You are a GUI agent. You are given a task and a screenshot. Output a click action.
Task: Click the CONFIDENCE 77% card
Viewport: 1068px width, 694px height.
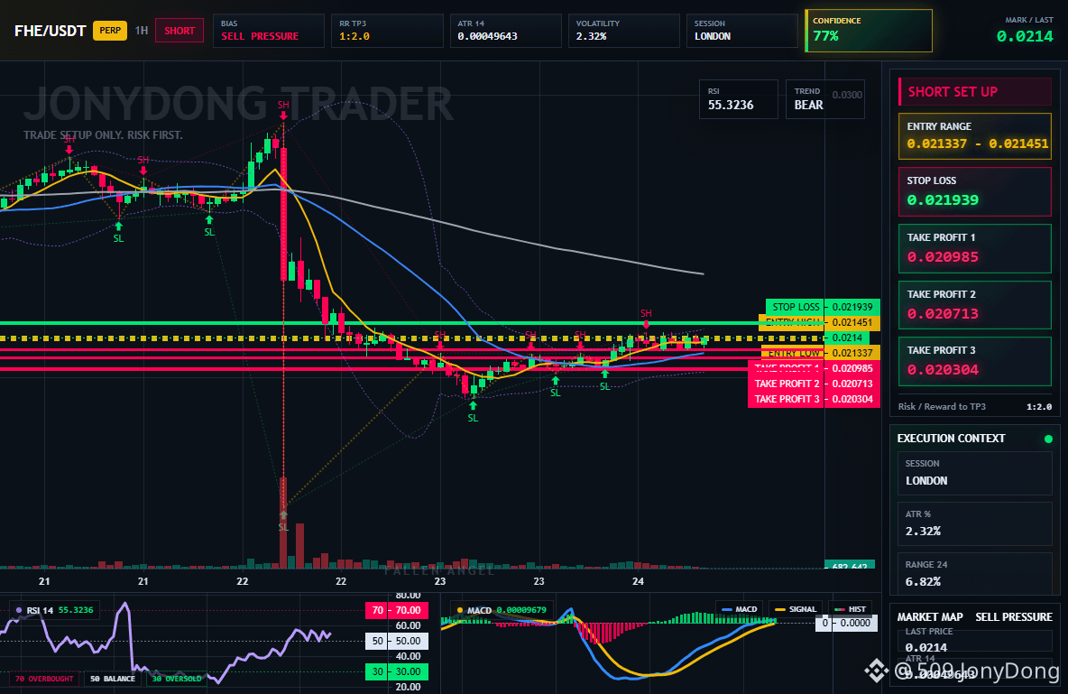(869, 31)
